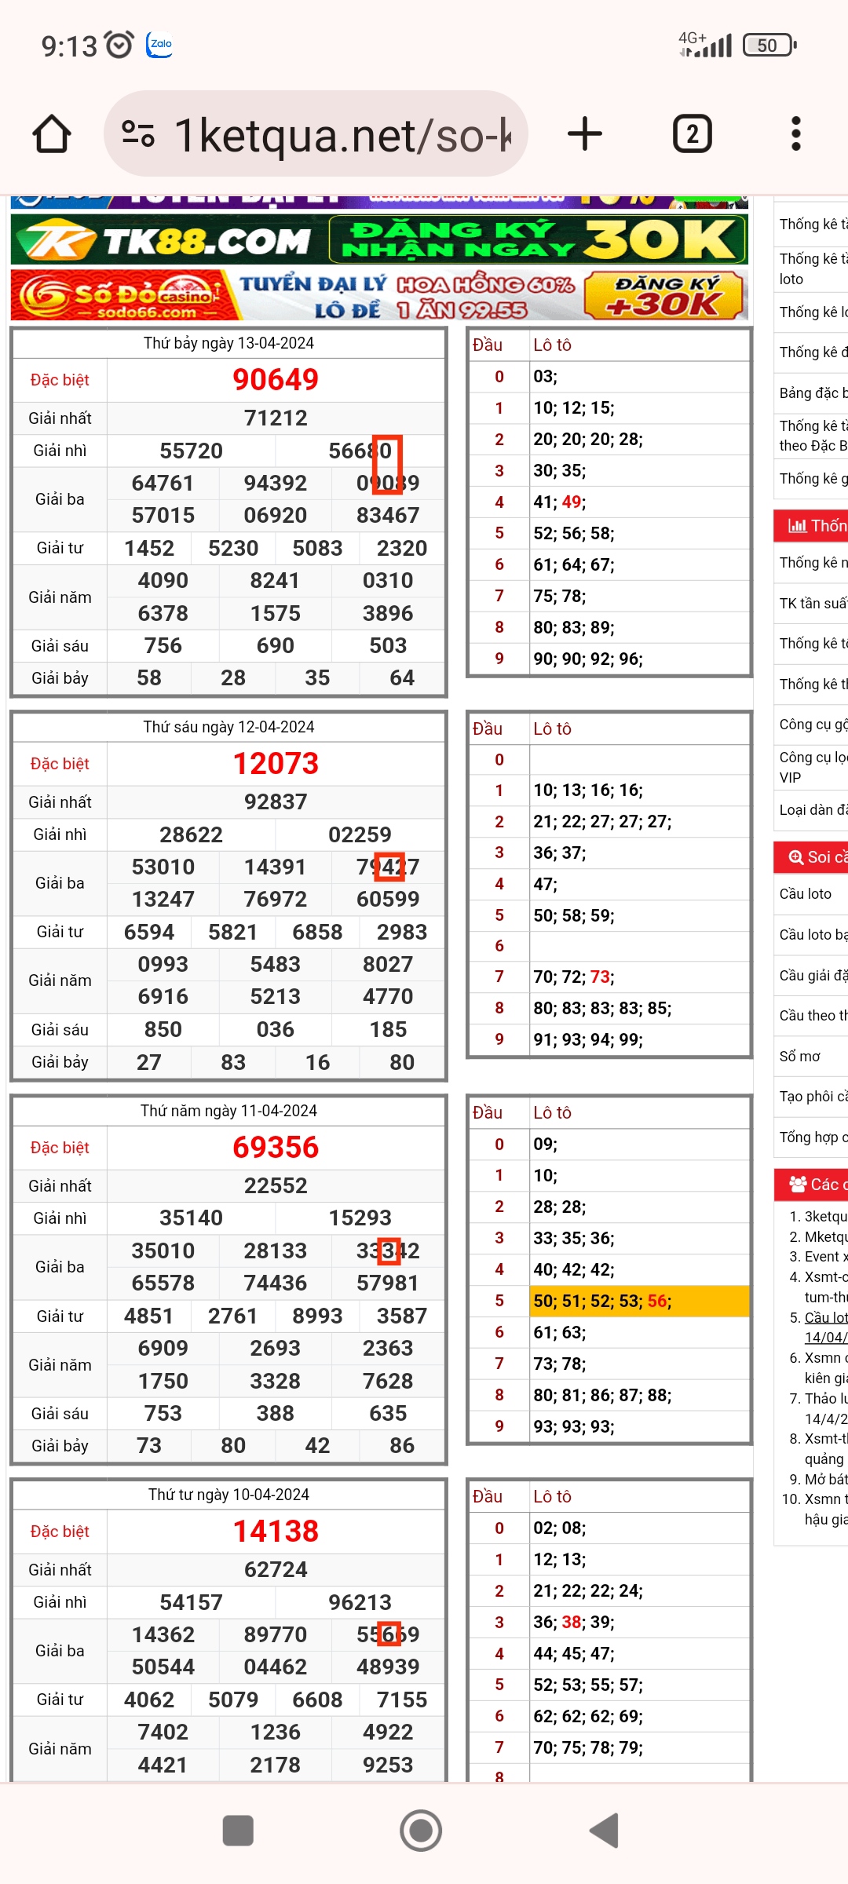Select special prize number 14138
The height and width of the screenshot is (1884, 848).
tap(276, 1532)
